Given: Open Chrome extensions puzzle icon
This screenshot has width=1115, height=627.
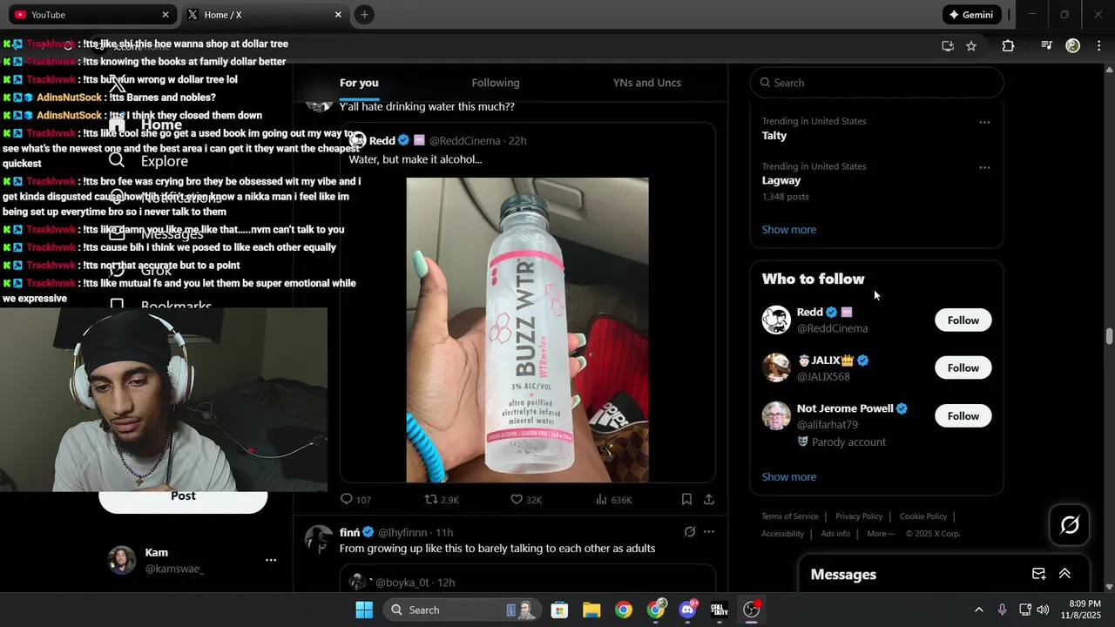Looking at the screenshot, I should pos(1008,46).
